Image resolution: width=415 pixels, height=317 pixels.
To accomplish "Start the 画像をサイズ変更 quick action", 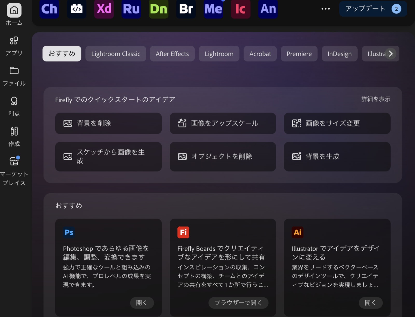I will point(337,123).
